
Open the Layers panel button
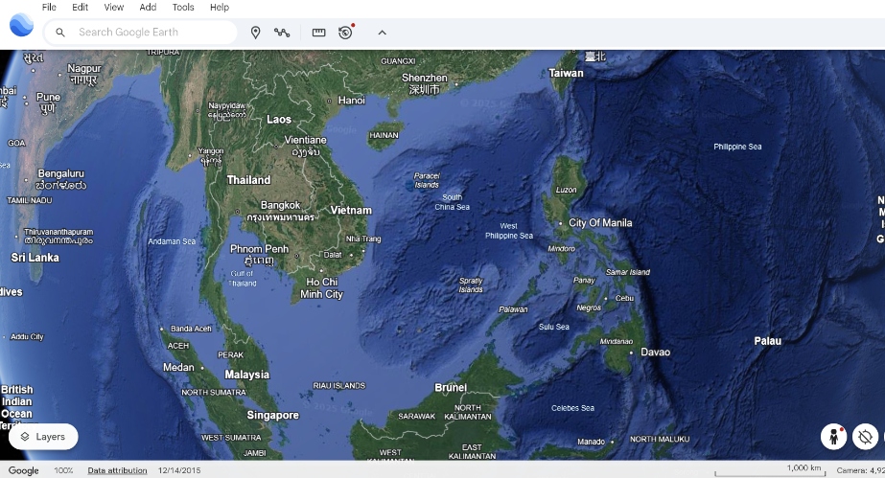point(43,437)
